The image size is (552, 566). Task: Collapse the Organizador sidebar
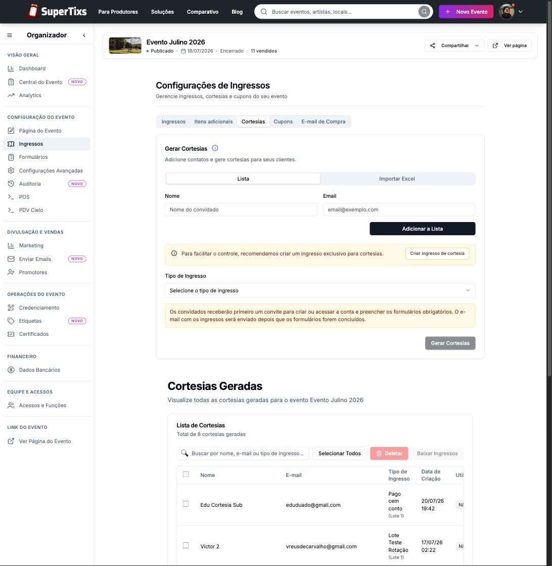(84, 35)
